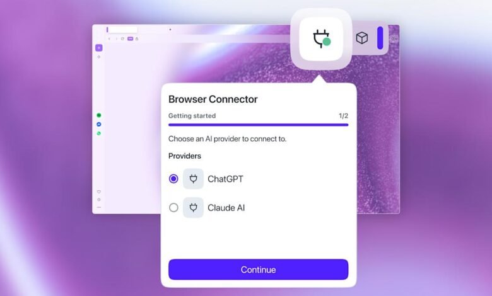Open the cube extensions icon
Viewport: 492px width, 296px height.
pos(362,38)
